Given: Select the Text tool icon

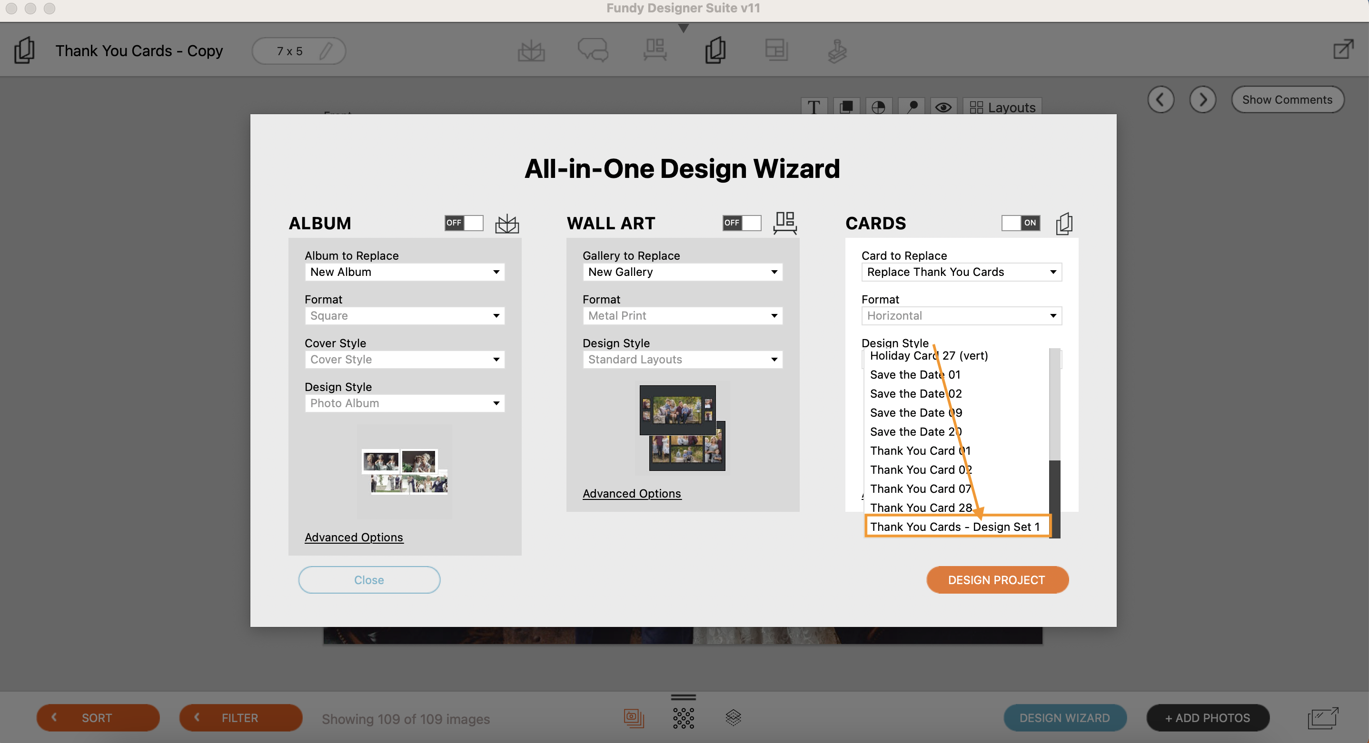Looking at the screenshot, I should [x=813, y=107].
